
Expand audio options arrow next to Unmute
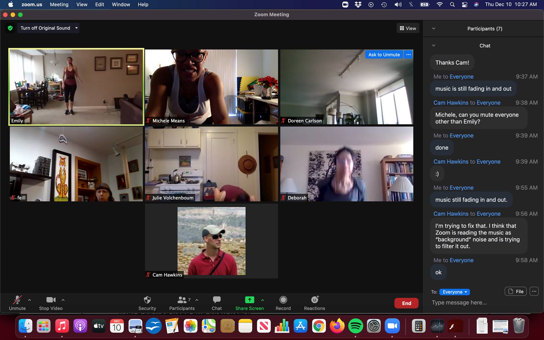29,300
